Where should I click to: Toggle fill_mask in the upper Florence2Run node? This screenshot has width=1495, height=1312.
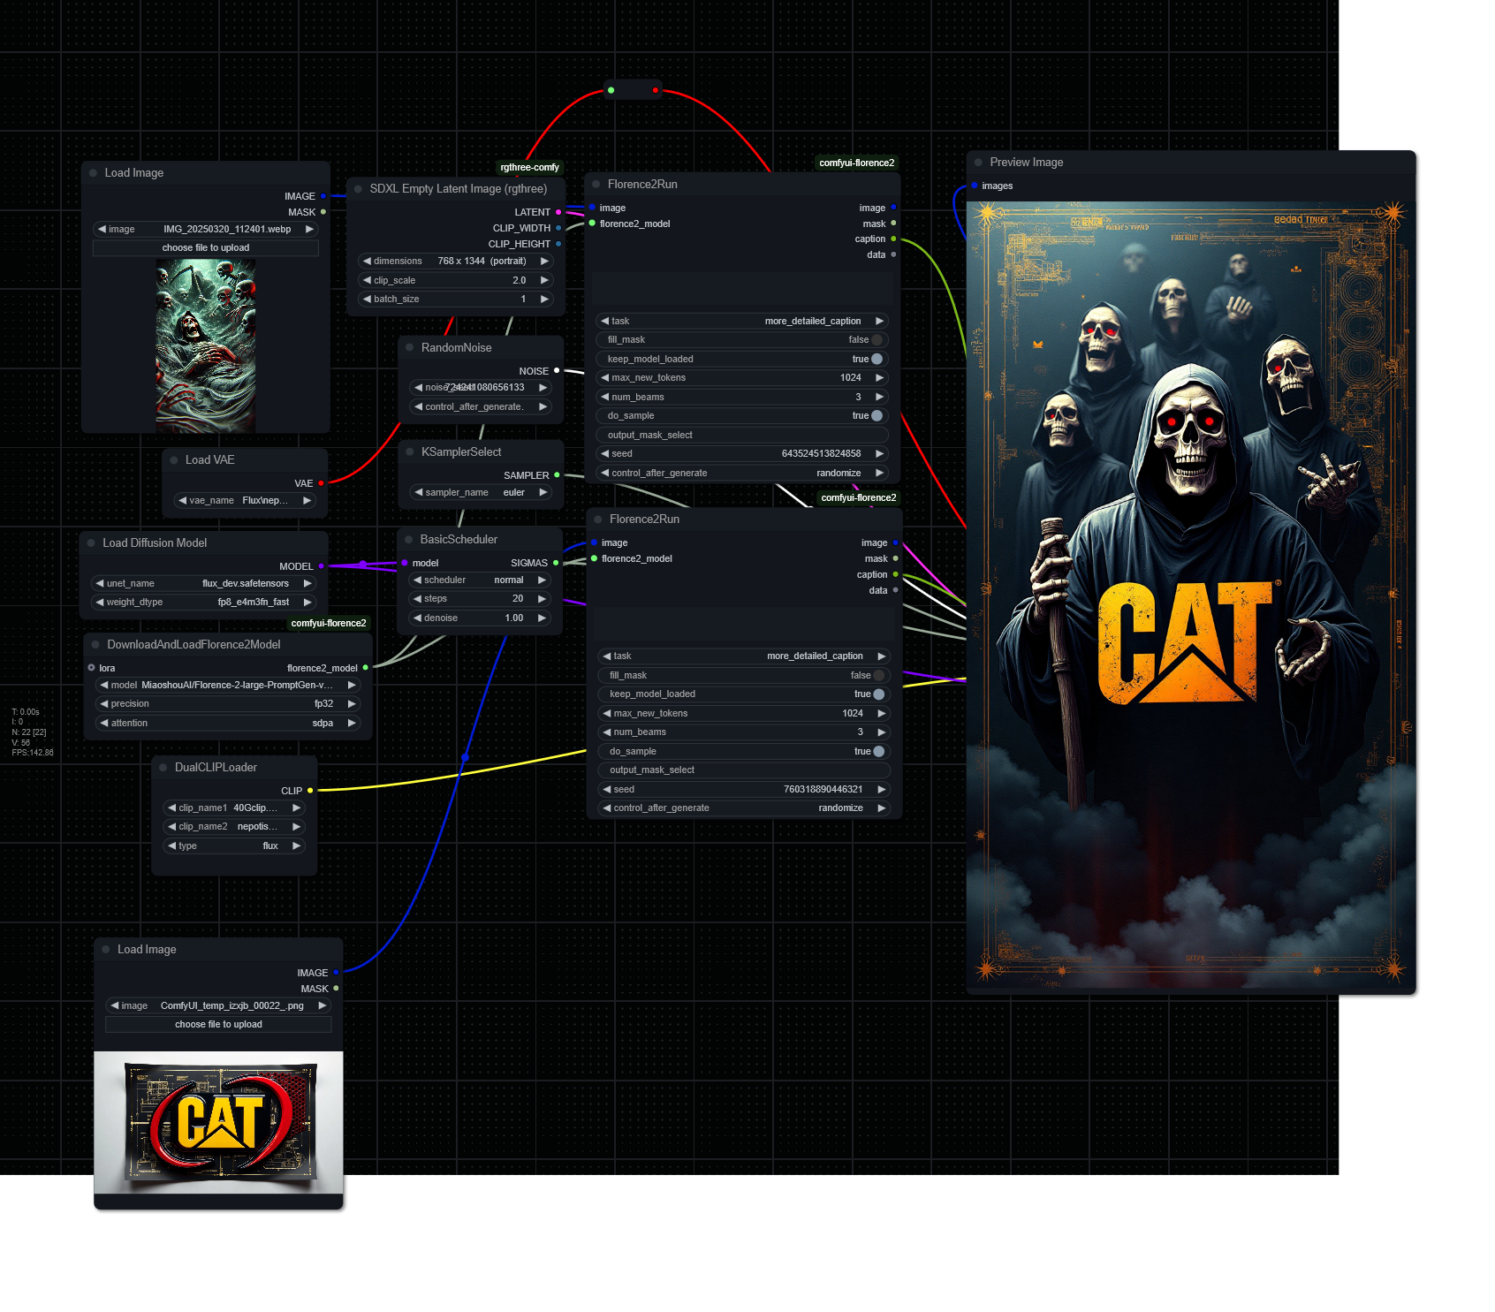[x=742, y=340]
